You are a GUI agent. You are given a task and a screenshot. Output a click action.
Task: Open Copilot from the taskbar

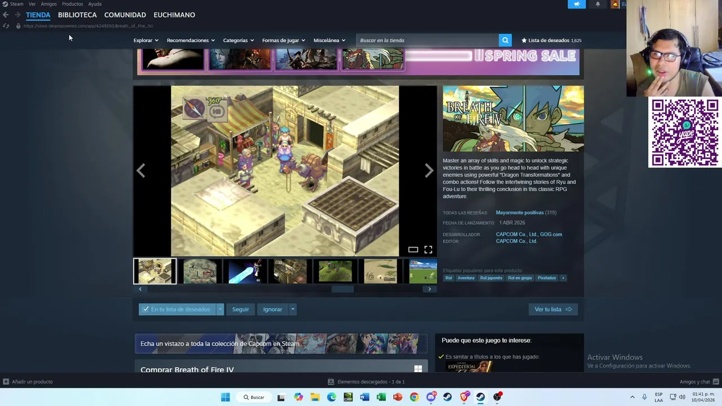(298, 397)
